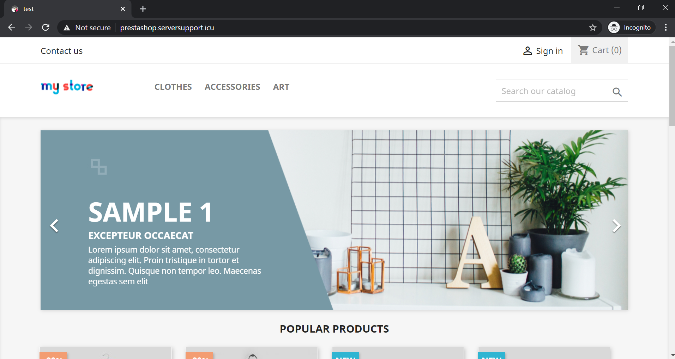This screenshot has width=675, height=359.
Task: Open the ART category
Action: (x=281, y=87)
